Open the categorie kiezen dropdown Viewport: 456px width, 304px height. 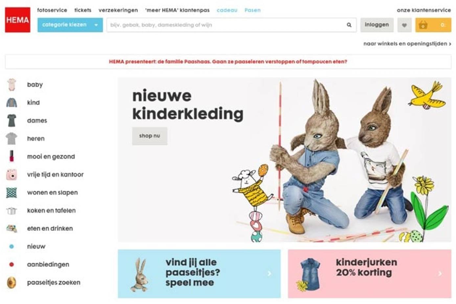point(70,25)
